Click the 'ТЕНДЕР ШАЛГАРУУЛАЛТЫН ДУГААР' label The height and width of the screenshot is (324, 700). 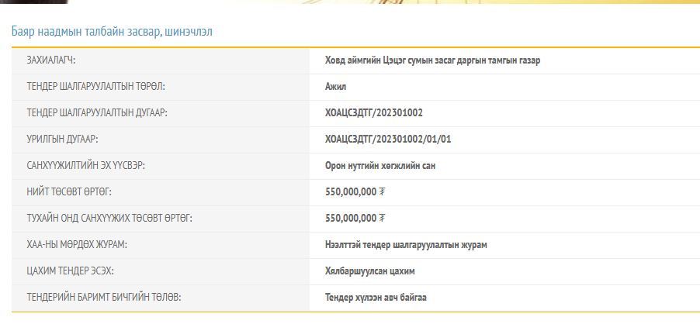click(97, 113)
